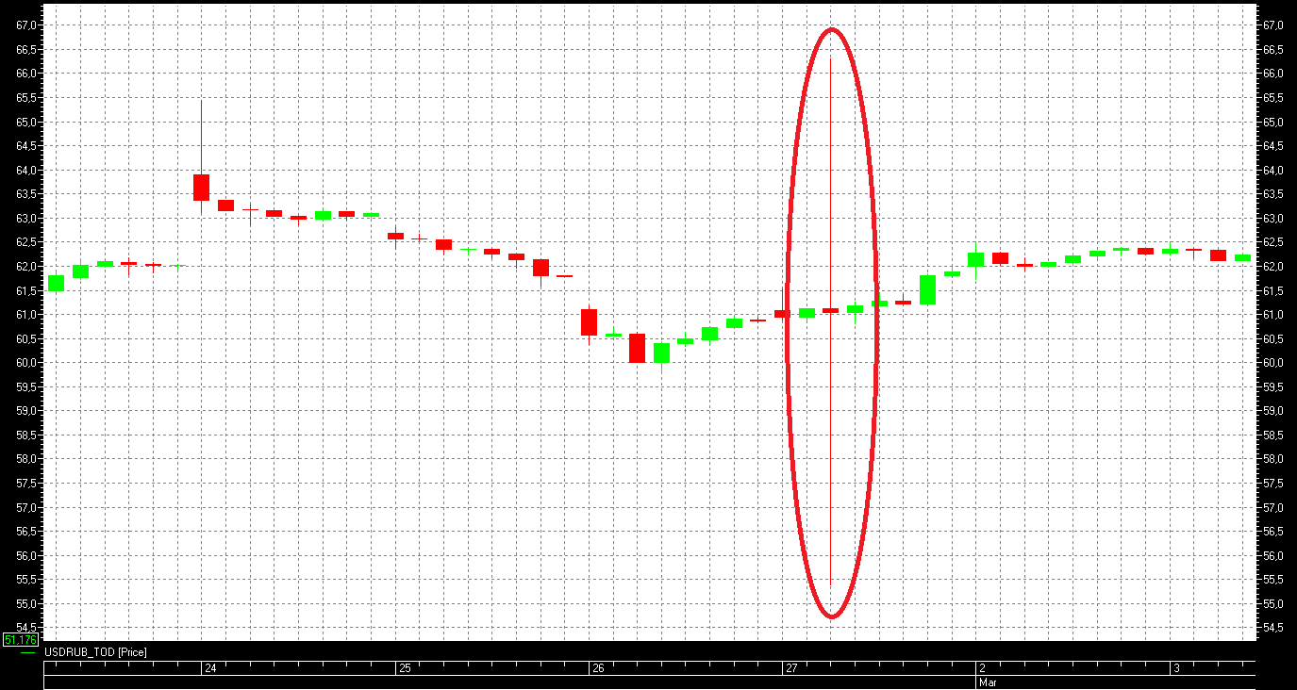Click the 65,5 label on the left price axis
This screenshot has height=690, width=1297.
click(26, 98)
